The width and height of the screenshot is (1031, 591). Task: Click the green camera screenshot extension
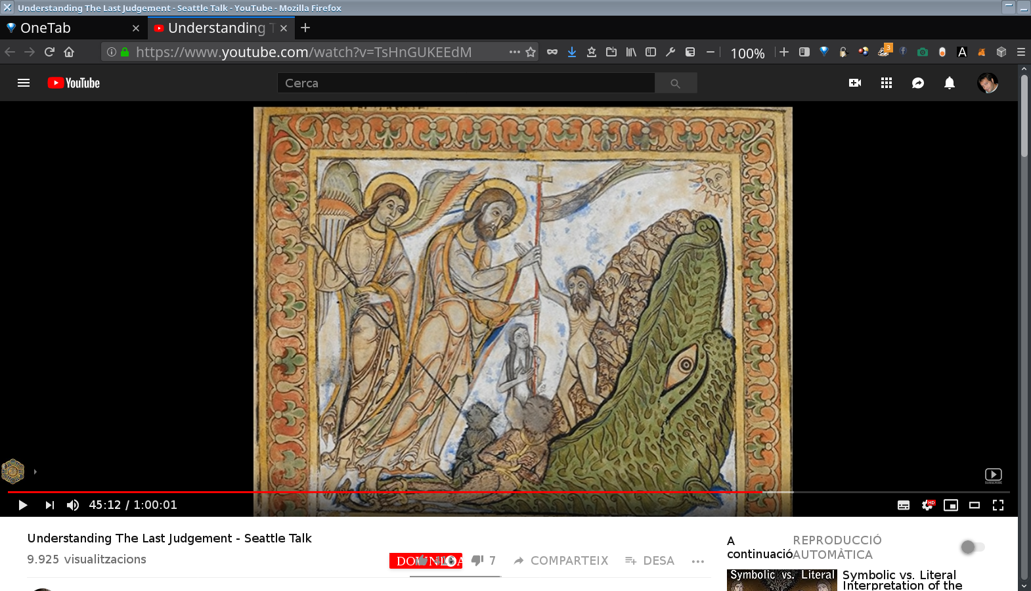(923, 52)
